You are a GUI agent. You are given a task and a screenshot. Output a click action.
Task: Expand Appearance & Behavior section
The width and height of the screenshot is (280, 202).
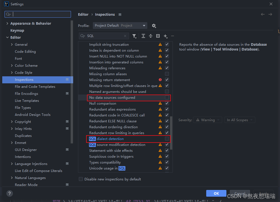pos(7,23)
